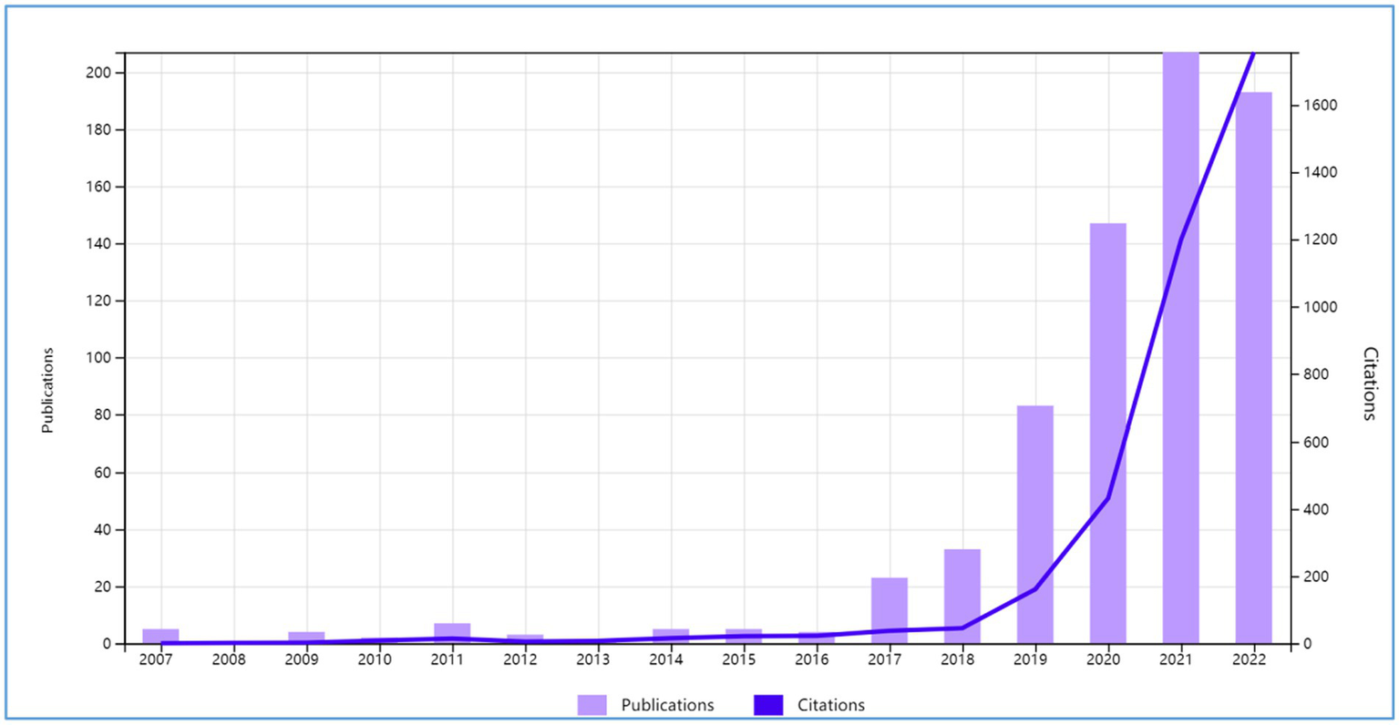Click the 1600 tick on citations axis
Viewport: 1399px width, 725px height.
[x=1319, y=106]
